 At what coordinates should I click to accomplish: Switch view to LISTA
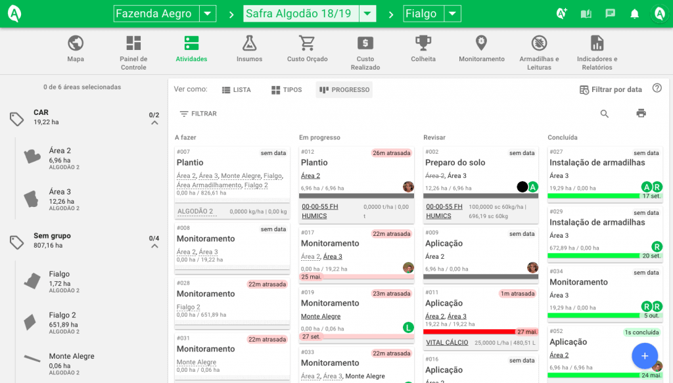(x=237, y=89)
